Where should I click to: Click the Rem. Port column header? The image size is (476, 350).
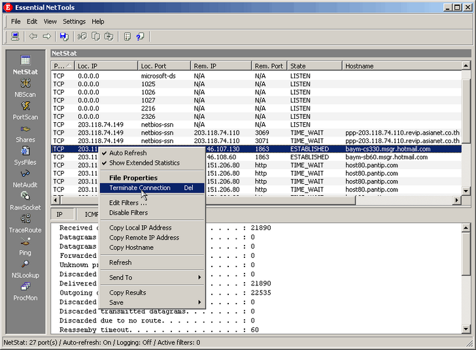click(x=269, y=66)
